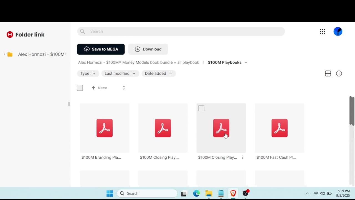Select the $100M Branding Pla... file name
Image resolution: width=355 pixels, height=200 pixels.
point(101,157)
